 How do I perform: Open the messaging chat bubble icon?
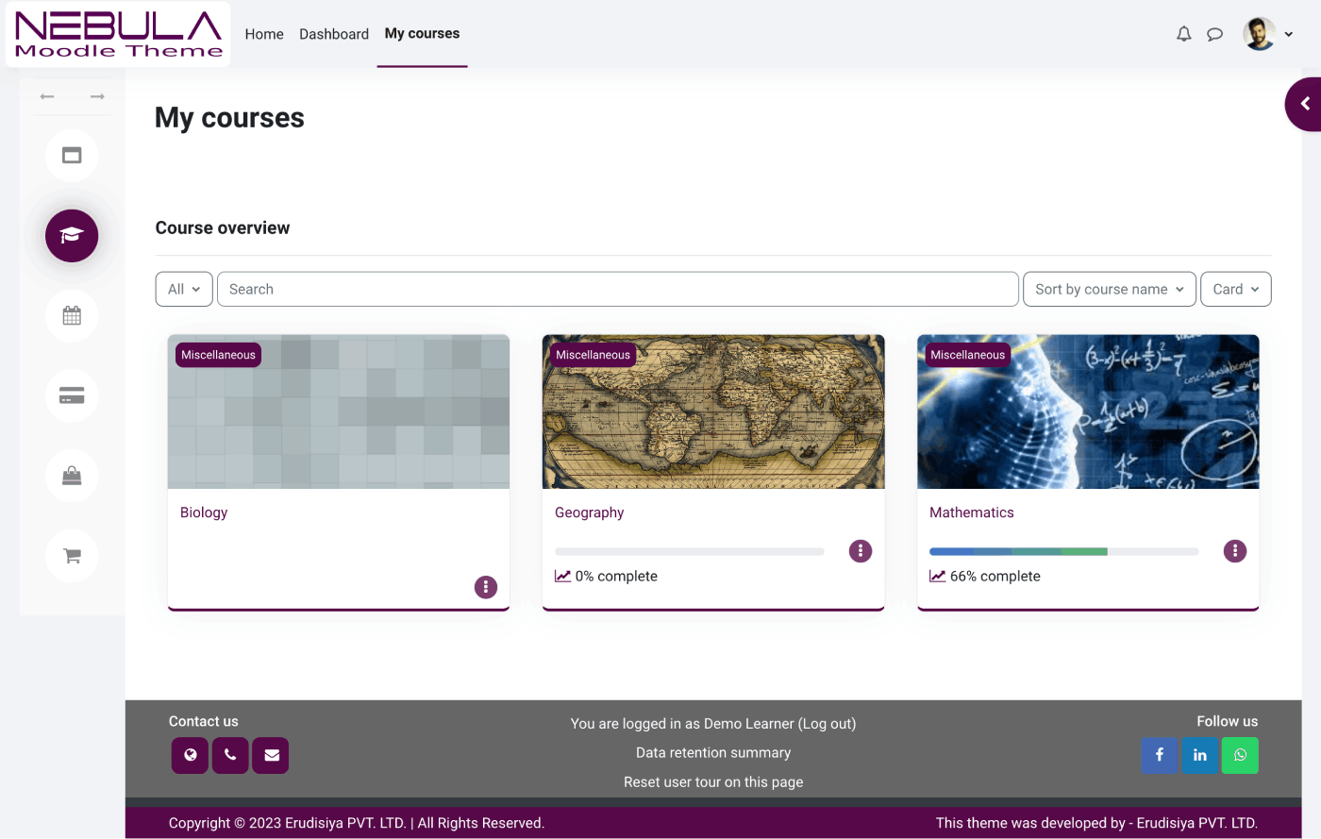click(x=1215, y=34)
